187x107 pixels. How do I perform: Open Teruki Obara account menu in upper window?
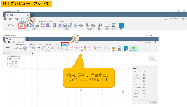pos(175,19)
